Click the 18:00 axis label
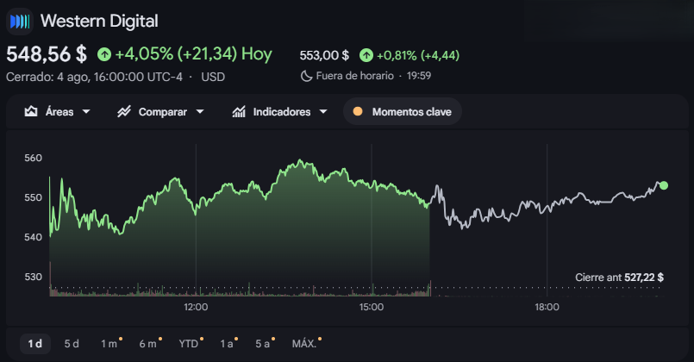The width and height of the screenshot is (694, 362). click(547, 307)
